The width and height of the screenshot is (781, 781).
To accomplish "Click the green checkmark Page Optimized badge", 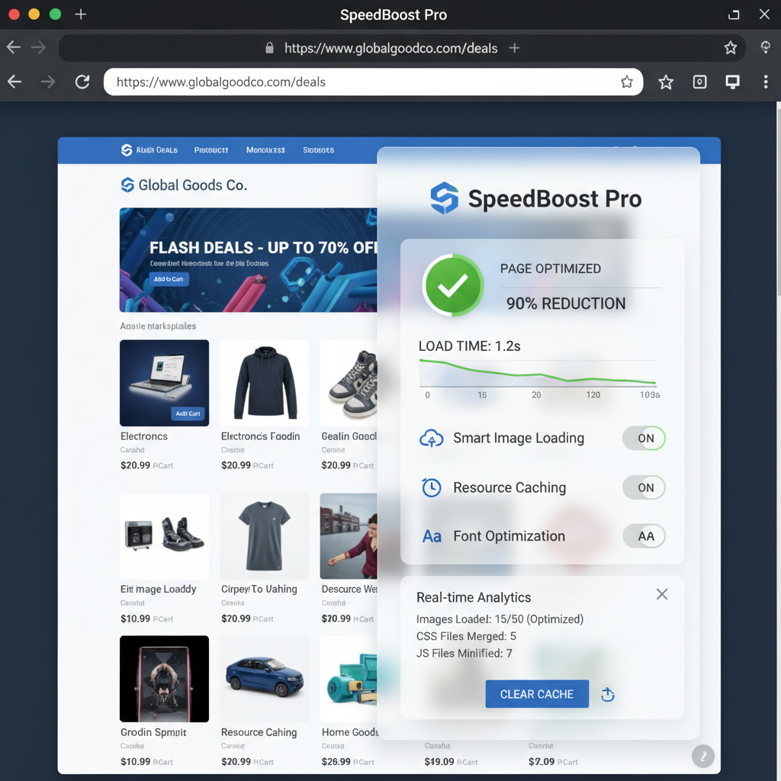I will tap(453, 285).
